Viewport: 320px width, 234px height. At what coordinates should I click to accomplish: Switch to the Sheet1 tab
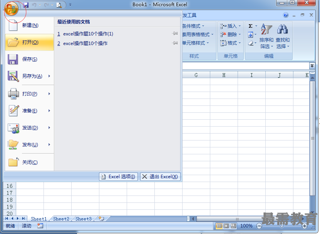39,219
